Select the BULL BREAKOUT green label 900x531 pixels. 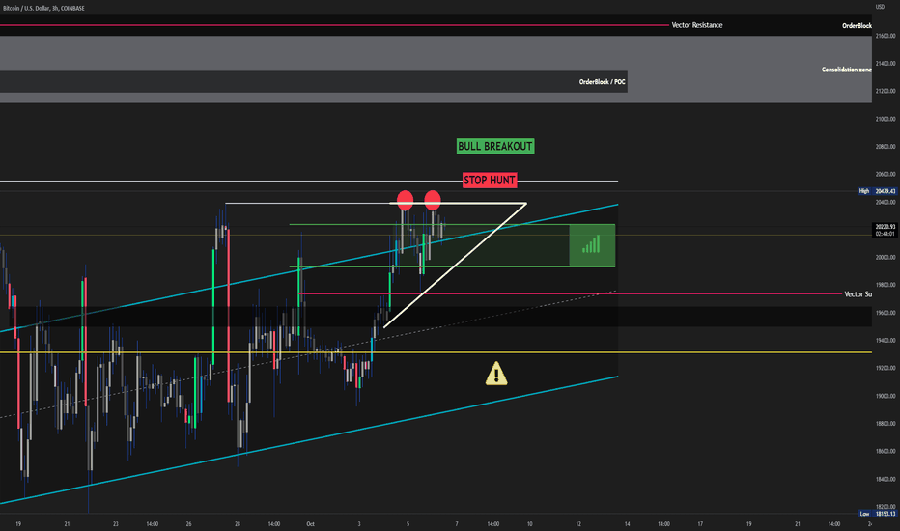(x=495, y=147)
